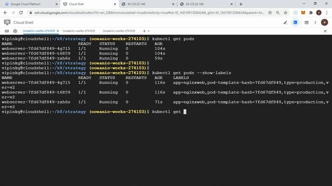
Task: Open the MetaMask fox extension
Action: point(303,12)
